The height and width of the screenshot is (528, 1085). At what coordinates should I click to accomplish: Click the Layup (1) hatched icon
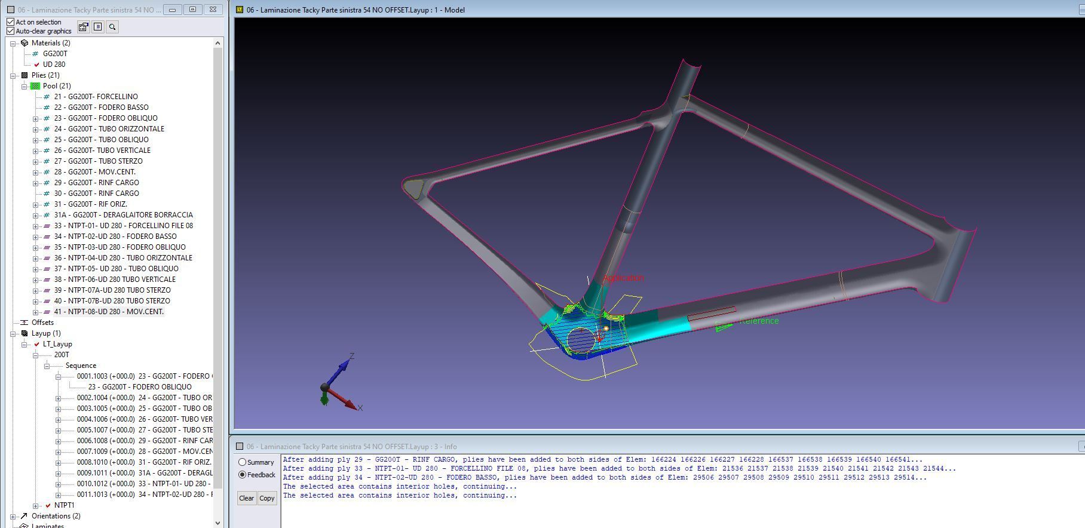tap(24, 333)
